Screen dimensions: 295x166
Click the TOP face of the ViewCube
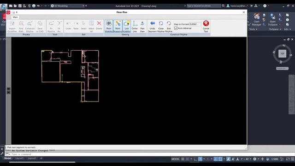283,53
